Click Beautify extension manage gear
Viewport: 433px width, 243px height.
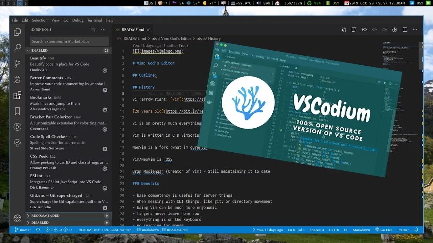pos(105,71)
